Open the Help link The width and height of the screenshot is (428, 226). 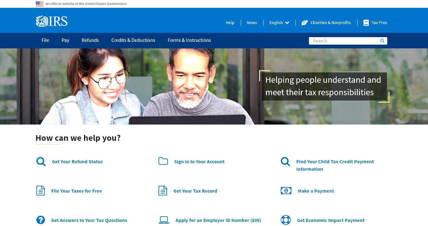(x=230, y=23)
